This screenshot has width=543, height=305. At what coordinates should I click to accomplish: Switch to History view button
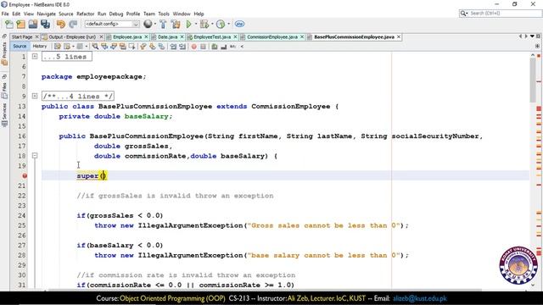click(x=40, y=46)
